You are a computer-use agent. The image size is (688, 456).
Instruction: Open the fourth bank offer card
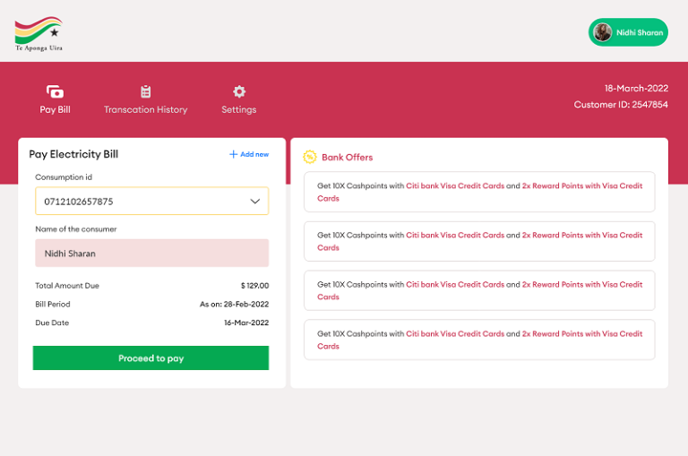coord(479,340)
